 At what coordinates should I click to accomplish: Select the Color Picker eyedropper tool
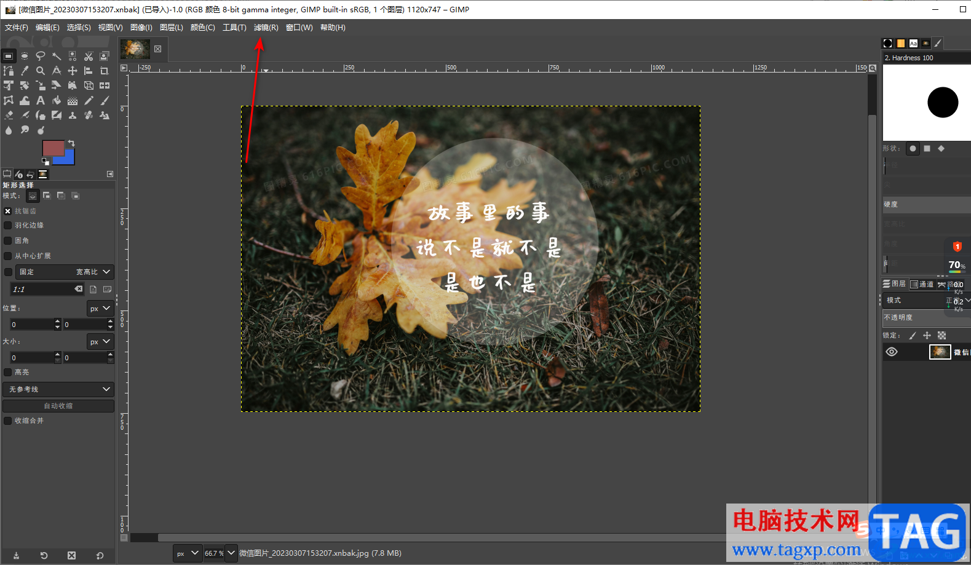(25, 71)
